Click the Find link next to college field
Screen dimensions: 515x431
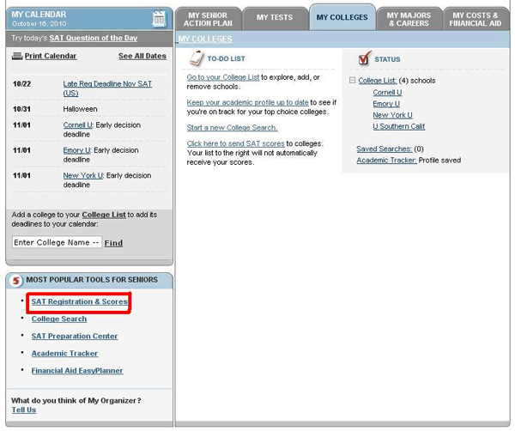pos(113,243)
